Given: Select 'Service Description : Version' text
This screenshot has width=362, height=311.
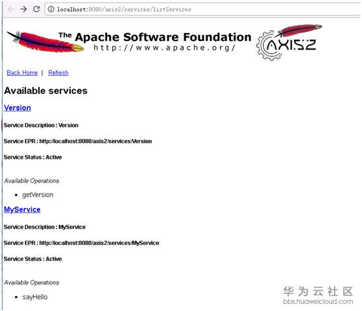Looking at the screenshot, I should tap(41, 125).
